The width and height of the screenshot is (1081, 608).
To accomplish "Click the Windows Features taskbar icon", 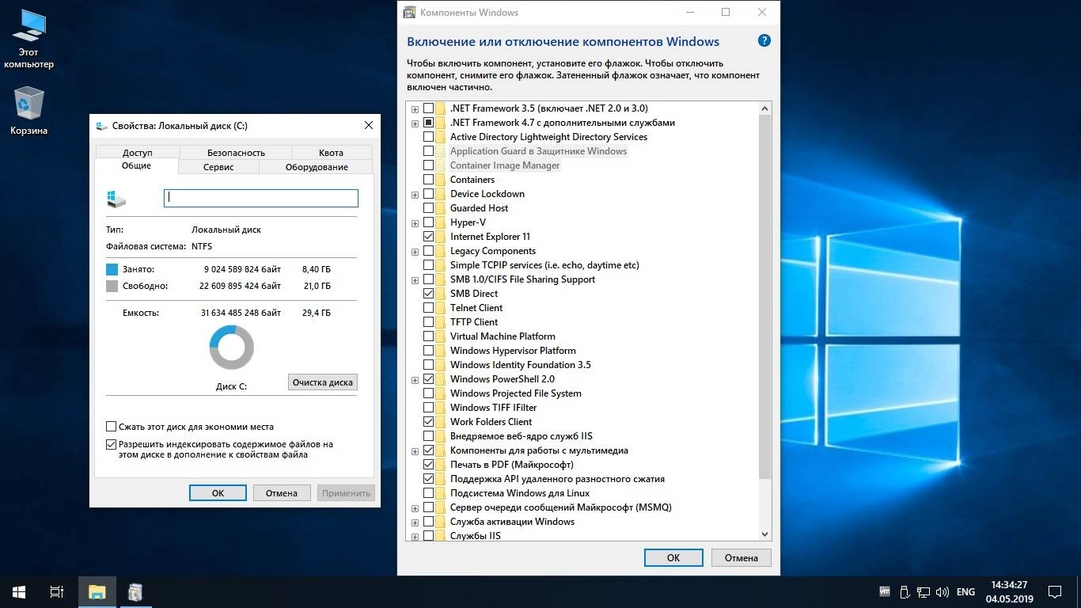I will [x=135, y=592].
